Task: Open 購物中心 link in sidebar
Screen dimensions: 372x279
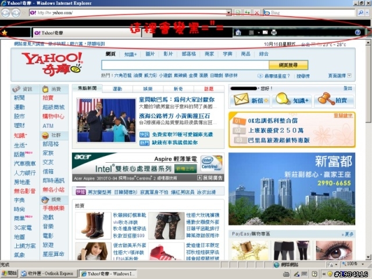Action: [x=53, y=116]
